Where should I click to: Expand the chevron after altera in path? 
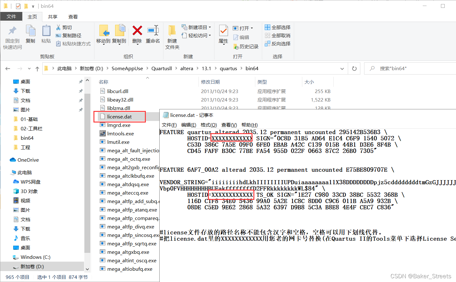click(197, 69)
